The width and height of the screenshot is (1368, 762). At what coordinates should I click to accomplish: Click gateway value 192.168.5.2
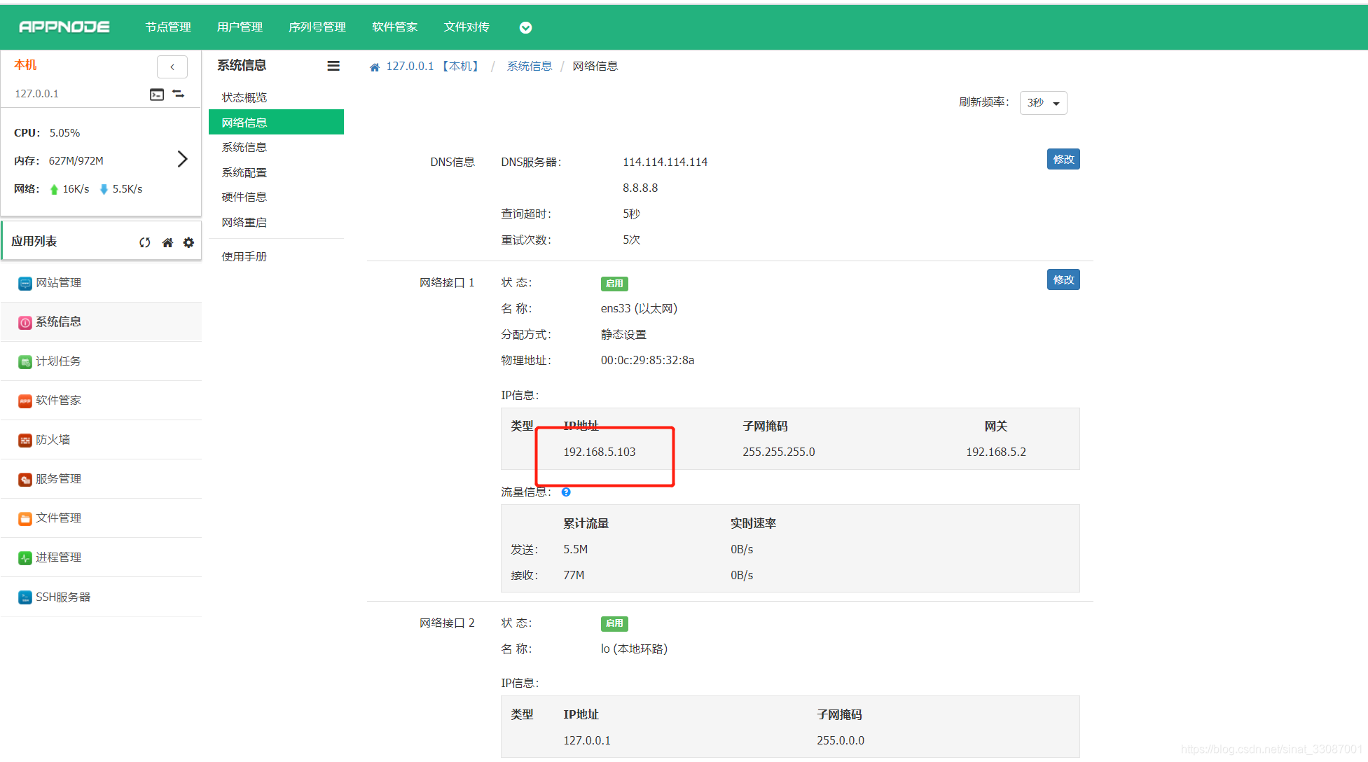(x=996, y=452)
